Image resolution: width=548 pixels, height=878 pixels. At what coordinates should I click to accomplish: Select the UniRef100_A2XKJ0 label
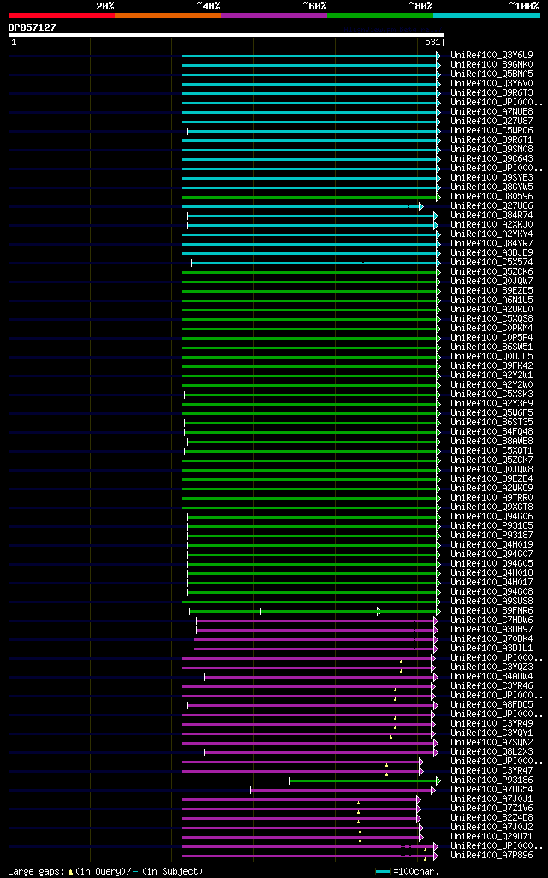[492, 225]
